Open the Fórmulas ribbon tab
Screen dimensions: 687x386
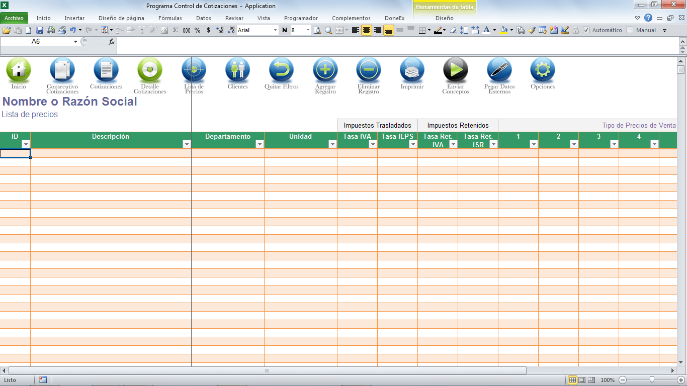point(170,18)
